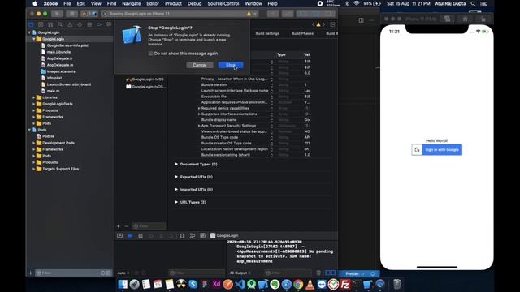Collapse the GoogleLogin project root
This screenshot has width=520, height=292.
tap(29, 32)
